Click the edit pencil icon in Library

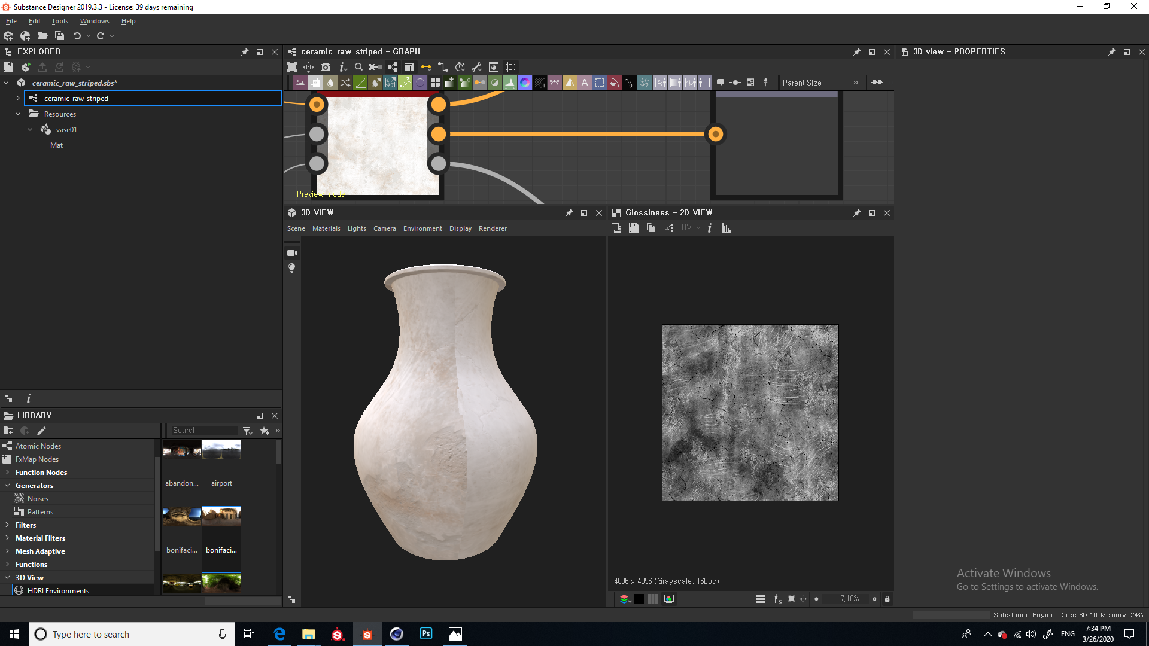pyautogui.click(x=41, y=431)
